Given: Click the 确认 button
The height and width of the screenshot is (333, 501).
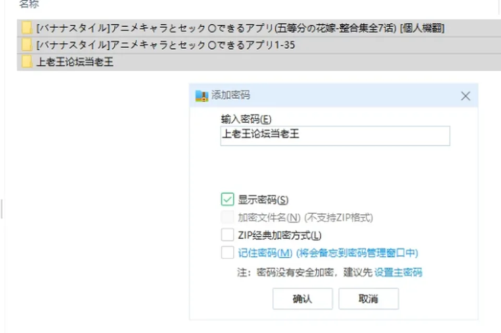Looking at the screenshot, I should (x=303, y=298).
